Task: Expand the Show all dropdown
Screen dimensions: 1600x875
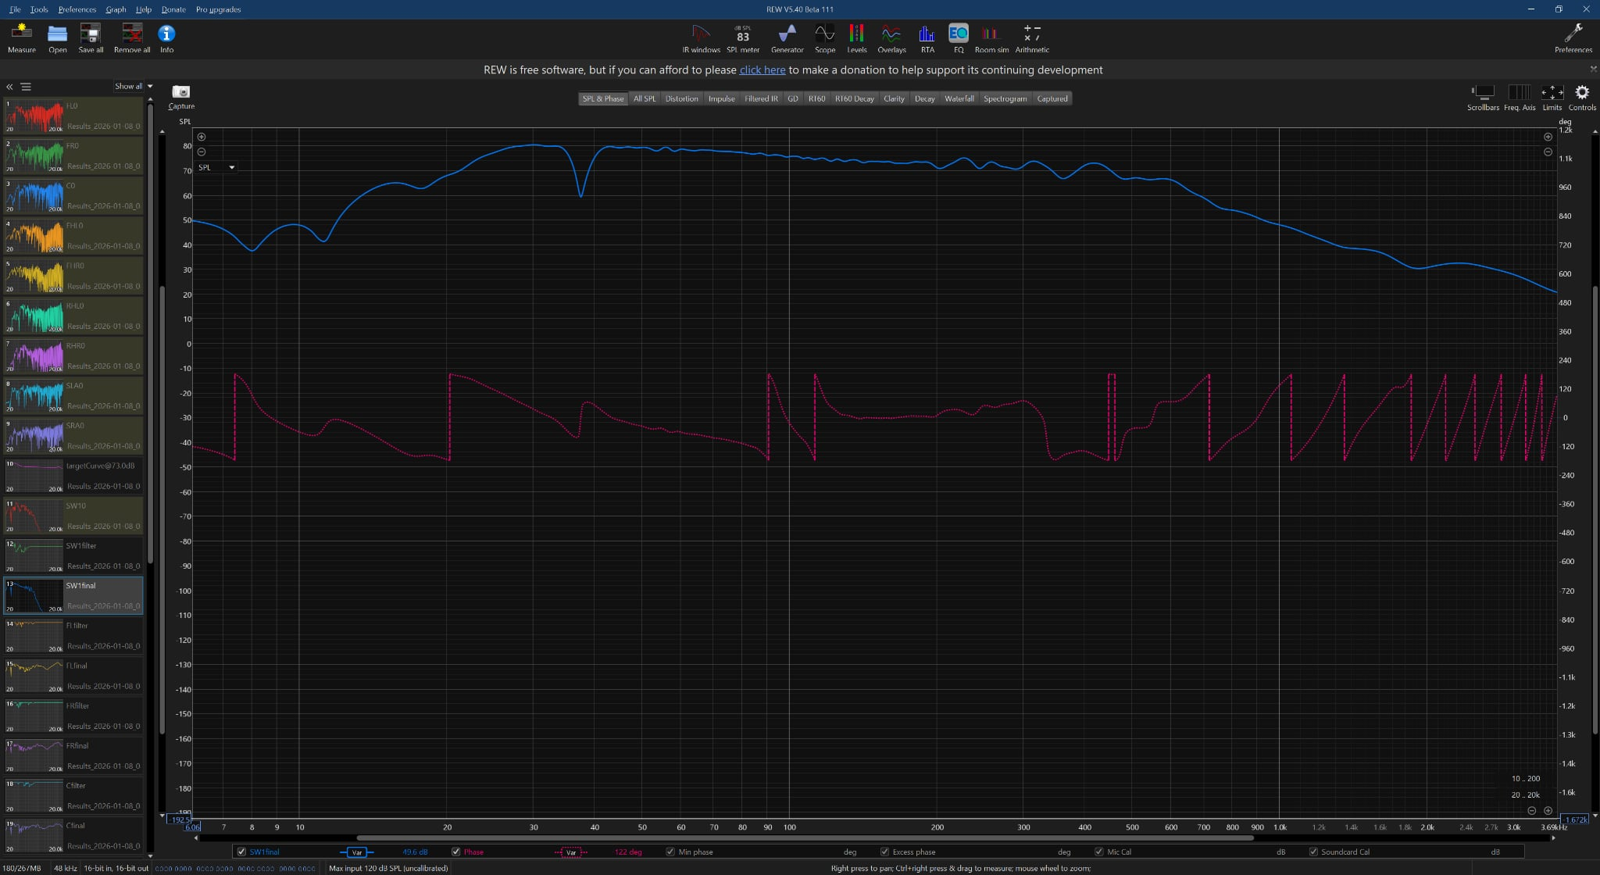Action: coord(150,87)
